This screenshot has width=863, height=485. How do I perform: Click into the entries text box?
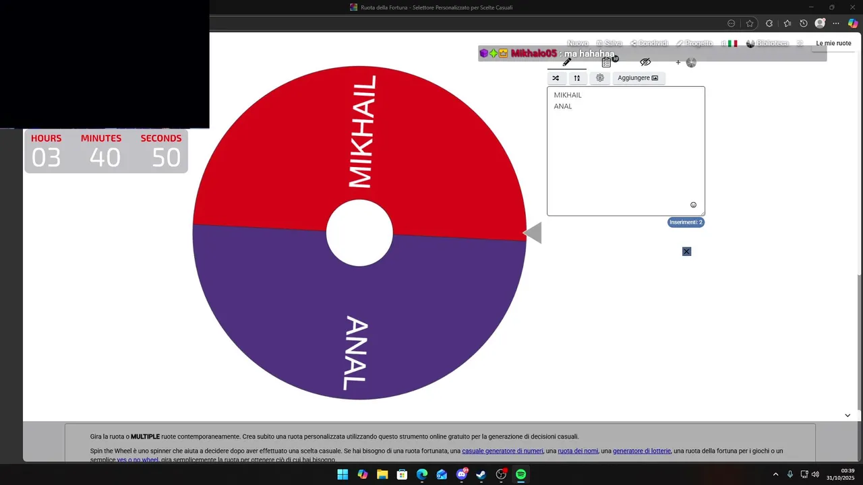pos(626,151)
